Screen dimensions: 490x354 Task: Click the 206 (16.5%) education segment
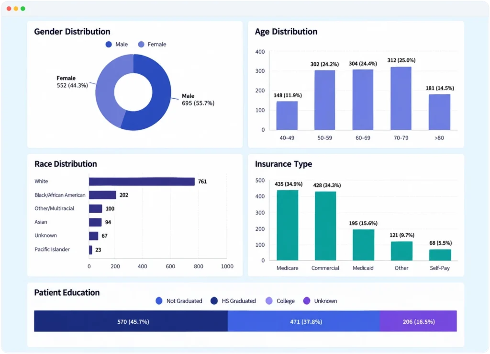(x=418, y=321)
